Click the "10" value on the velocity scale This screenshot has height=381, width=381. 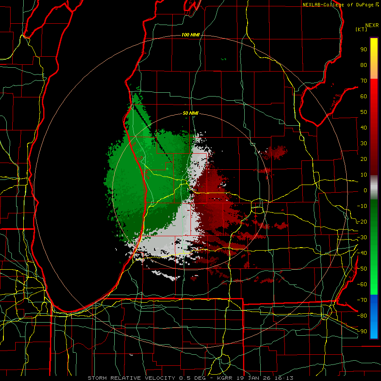tap(364, 175)
